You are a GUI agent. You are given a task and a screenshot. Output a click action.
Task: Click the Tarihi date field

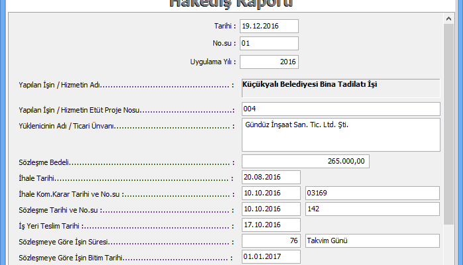269,26
